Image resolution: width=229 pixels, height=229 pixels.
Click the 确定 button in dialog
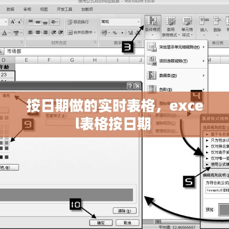(101, 223)
